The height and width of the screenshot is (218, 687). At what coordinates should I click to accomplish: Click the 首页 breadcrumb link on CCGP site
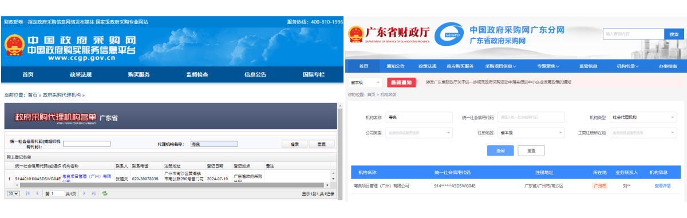click(x=32, y=95)
